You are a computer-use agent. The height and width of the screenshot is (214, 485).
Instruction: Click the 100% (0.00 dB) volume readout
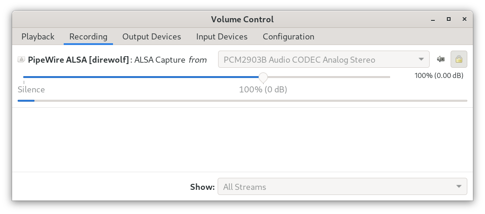tap(438, 76)
